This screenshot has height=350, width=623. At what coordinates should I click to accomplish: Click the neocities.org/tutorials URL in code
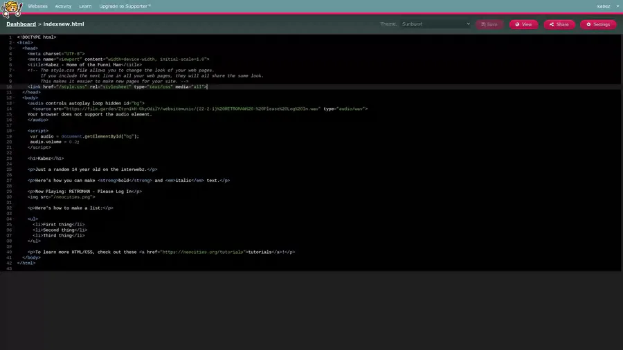pyautogui.click(x=203, y=252)
